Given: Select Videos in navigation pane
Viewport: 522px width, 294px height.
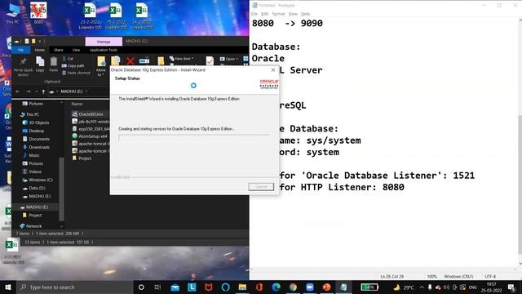Looking at the screenshot, I should tap(35, 171).
